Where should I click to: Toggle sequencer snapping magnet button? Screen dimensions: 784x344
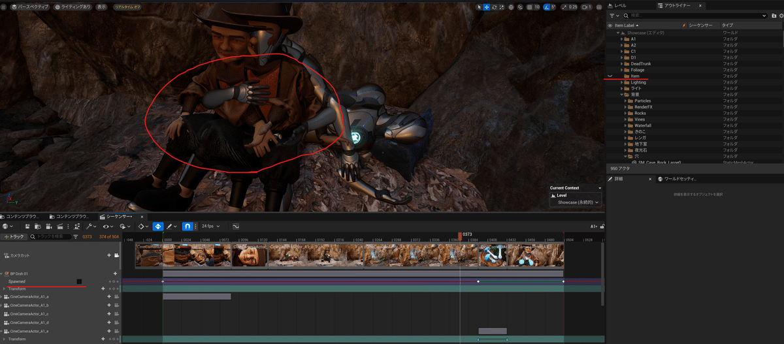[x=187, y=226]
